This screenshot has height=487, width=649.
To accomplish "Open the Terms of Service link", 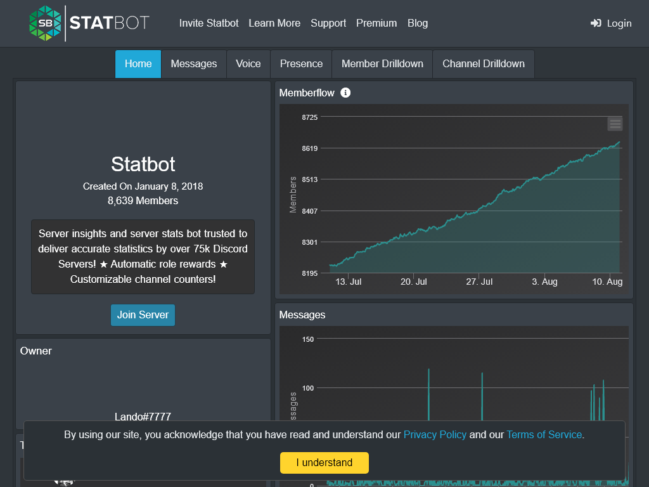I will 544,434.
